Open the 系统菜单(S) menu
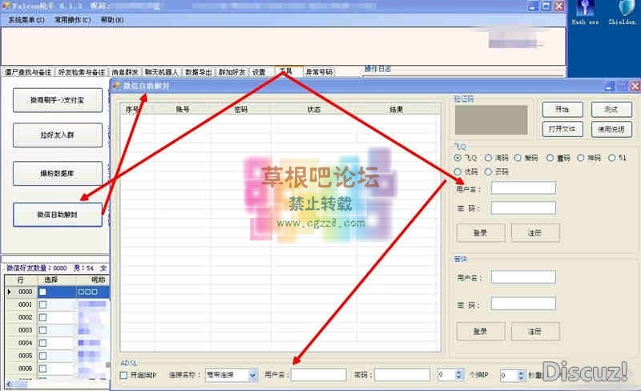The image size is (641, 391). [x=26, y=20]
